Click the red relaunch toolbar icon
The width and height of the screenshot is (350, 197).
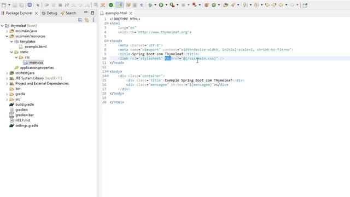(195, 5)
